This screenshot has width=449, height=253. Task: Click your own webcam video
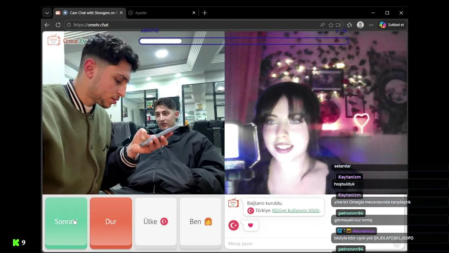coord(133,112)
